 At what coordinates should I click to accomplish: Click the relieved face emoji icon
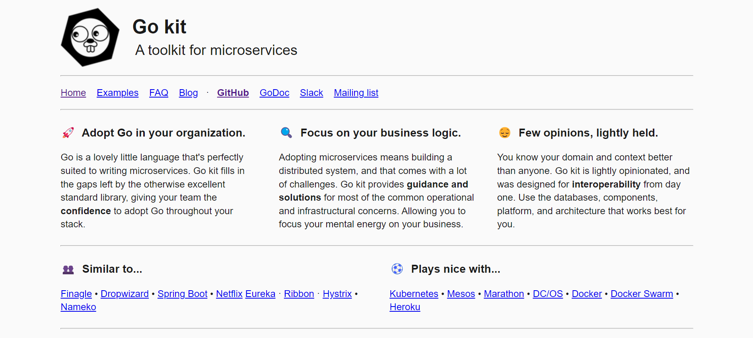tap(504, 133)
